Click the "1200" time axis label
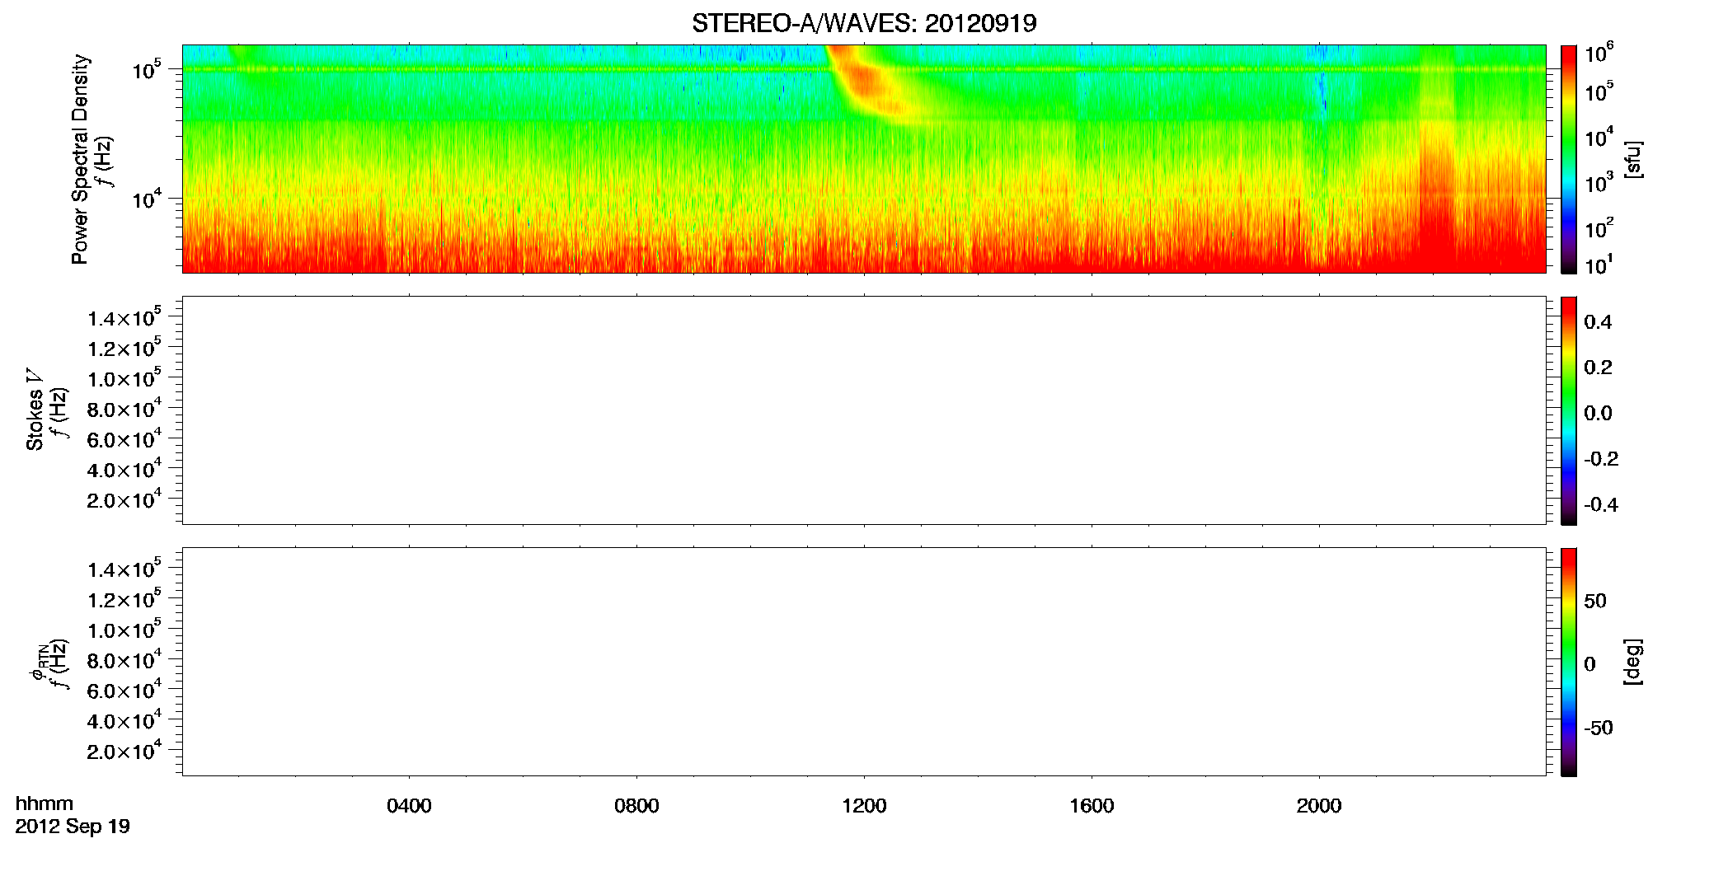Image resolution: width=1728 pixels, height=890 pixels. [864, 806]
